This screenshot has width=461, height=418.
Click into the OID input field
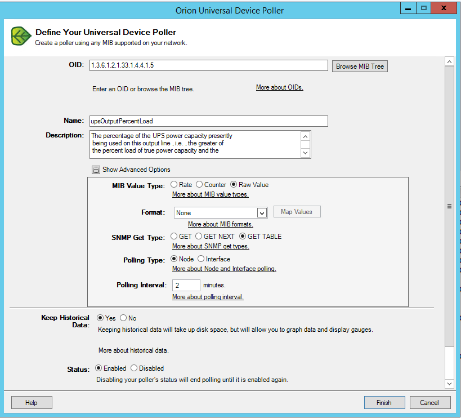(209, 65)
